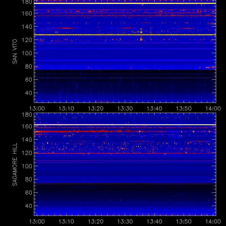Click 13:30 time label under SAGAMORE HILL plot

click(125, 221)
